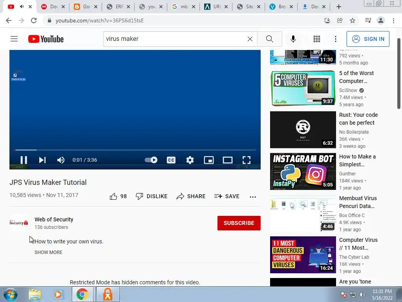Open the YouTube guide hamburger menu
This screenshot has width=402, height=302.
click(14, 39)
